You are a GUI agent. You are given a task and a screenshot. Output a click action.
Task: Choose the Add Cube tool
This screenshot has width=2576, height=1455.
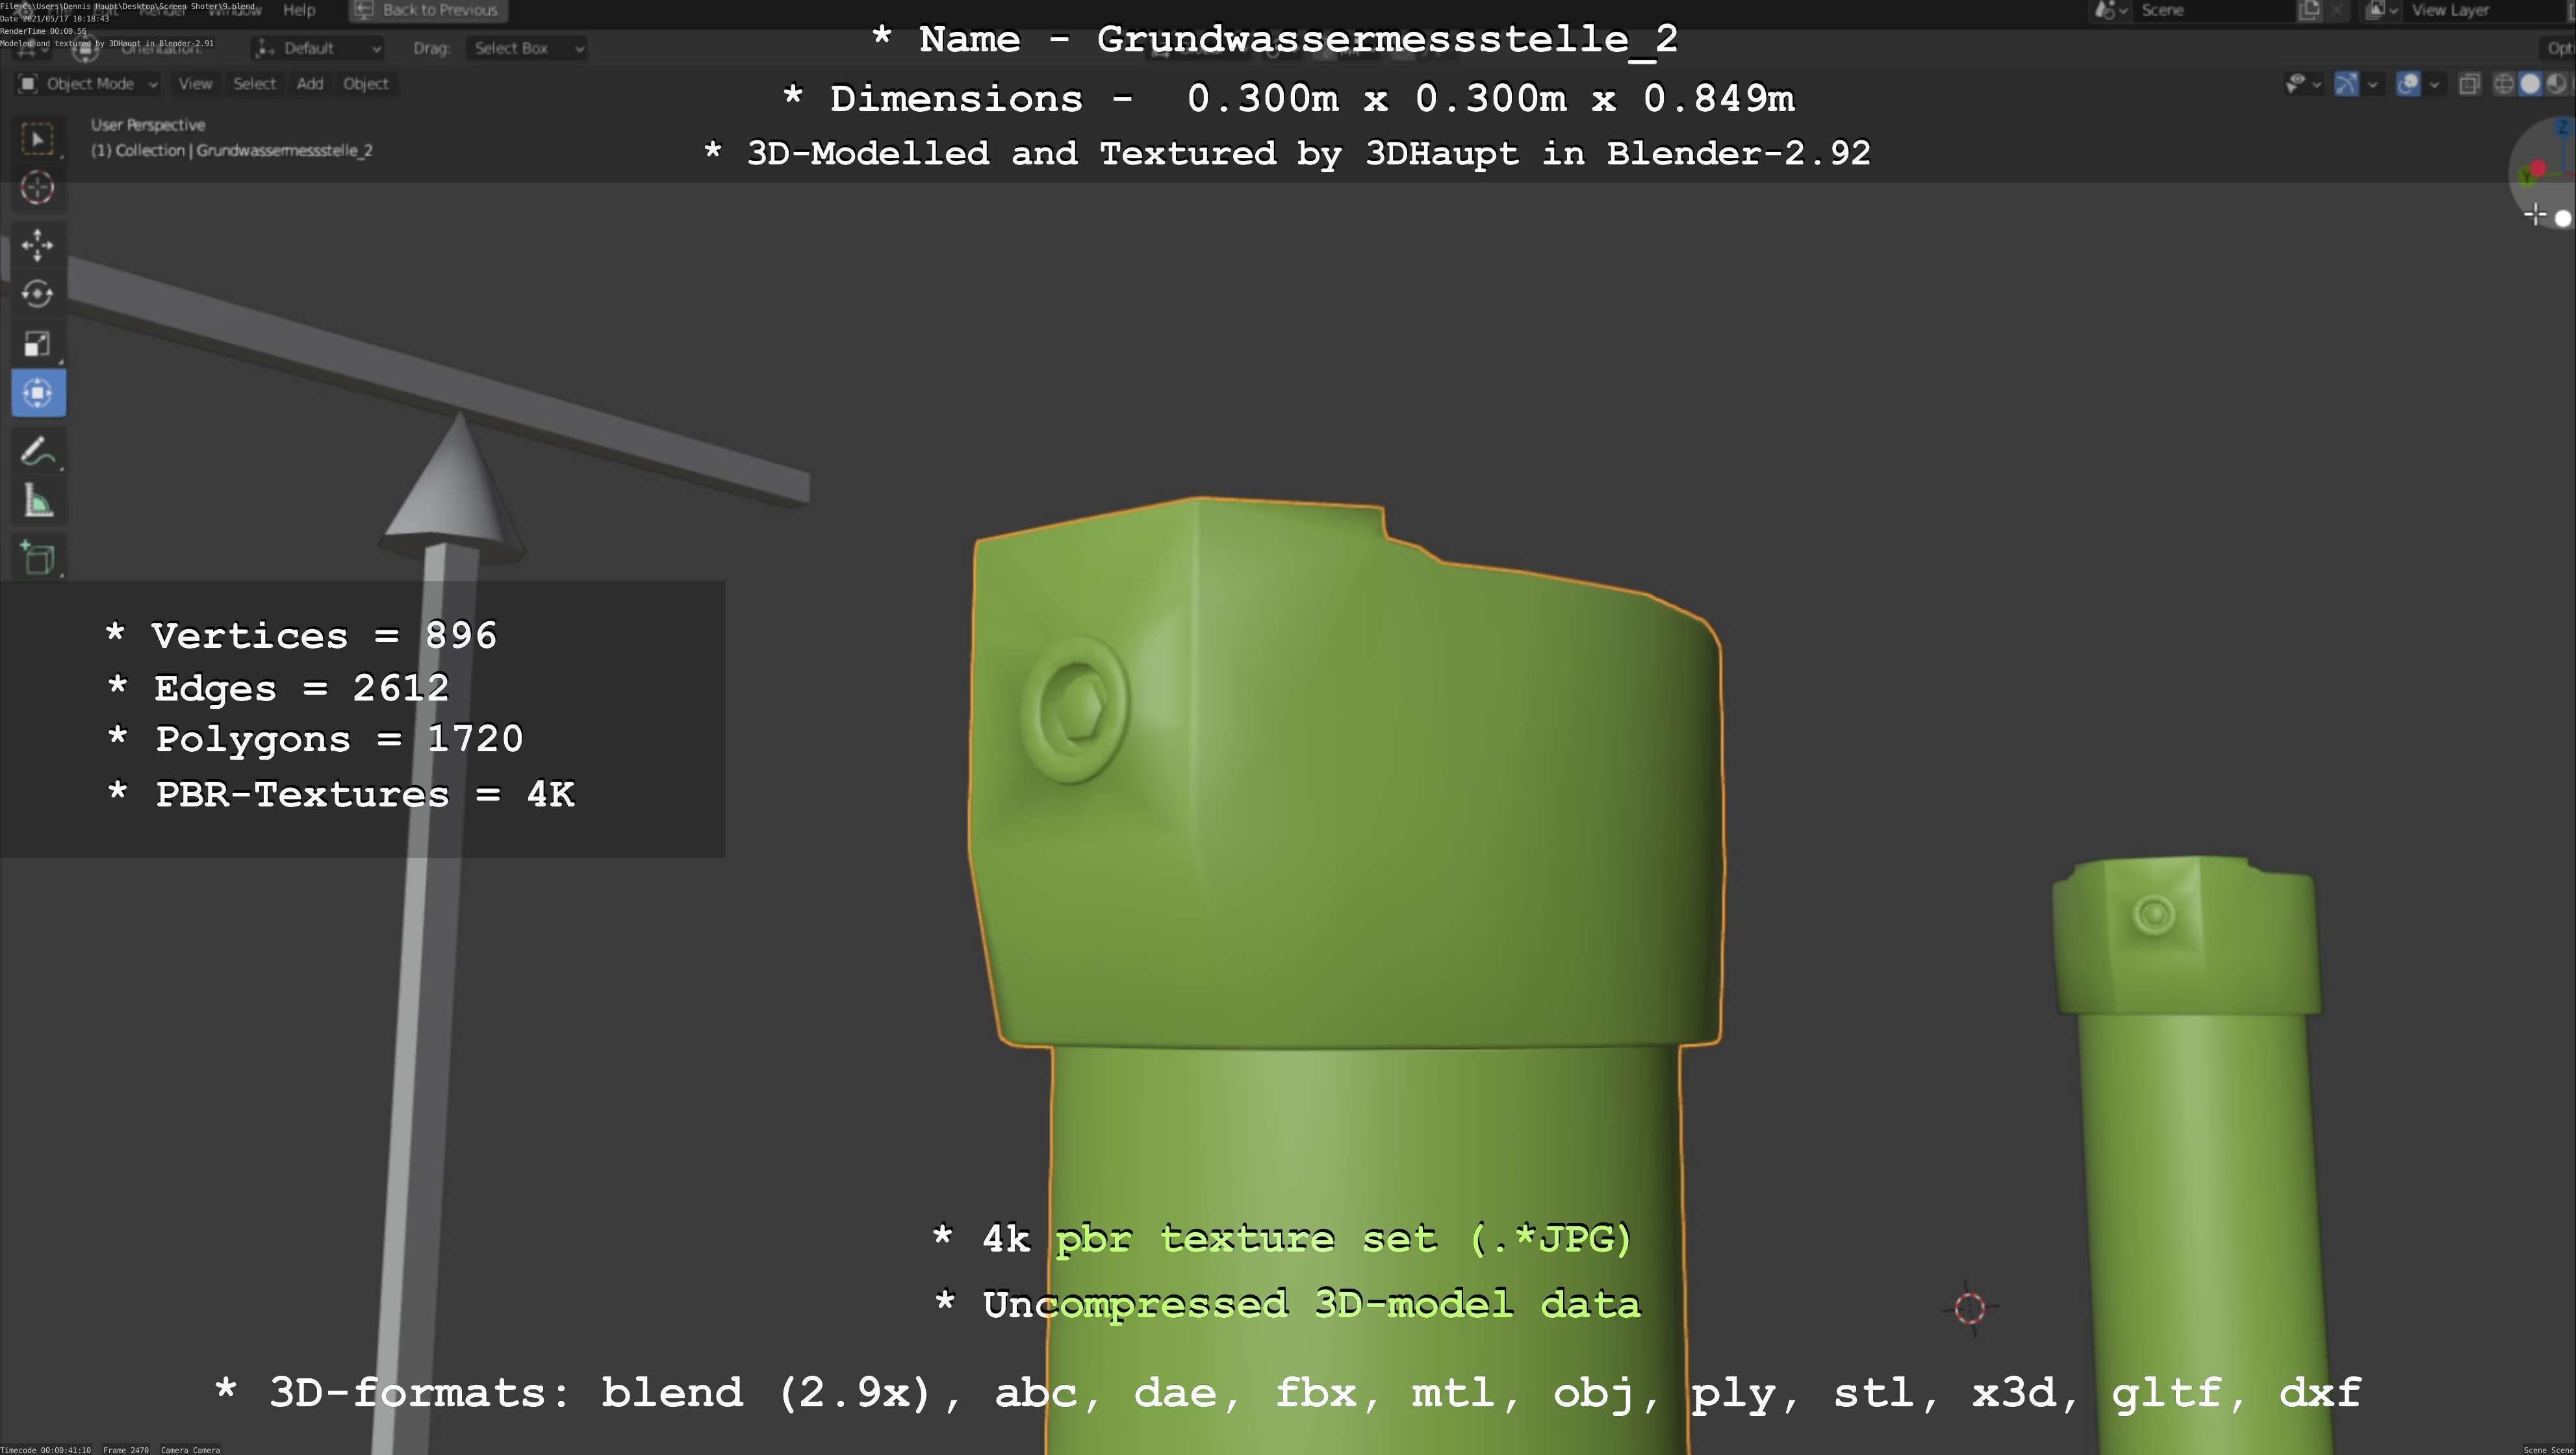click(38, 558)
